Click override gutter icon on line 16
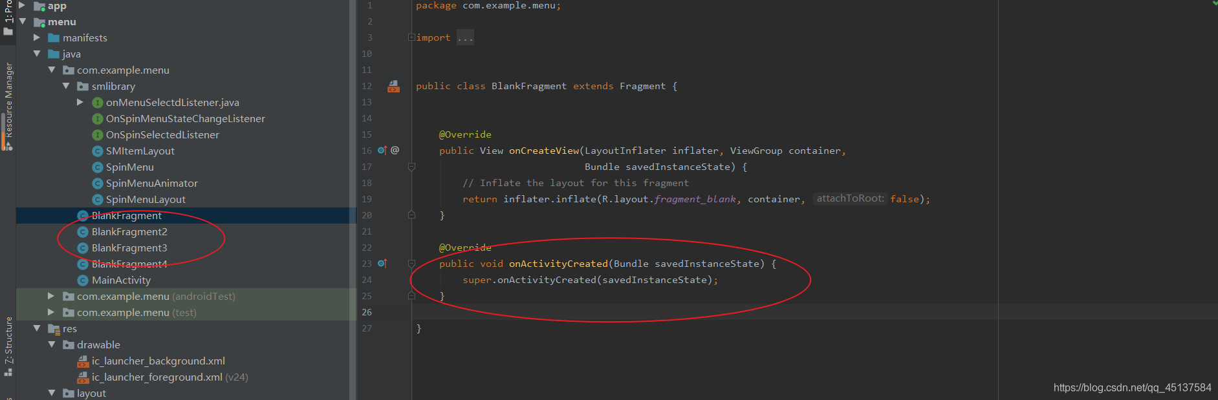This screenshot has height=400, width=1218. (382, 150)
